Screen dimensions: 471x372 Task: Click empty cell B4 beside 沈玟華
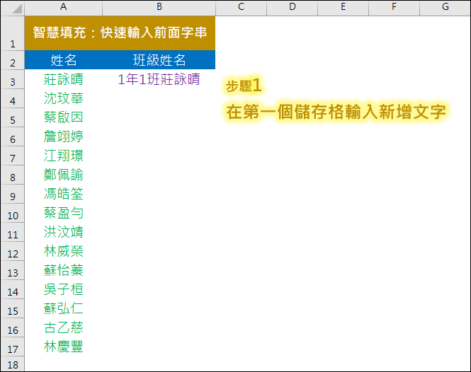159,98
